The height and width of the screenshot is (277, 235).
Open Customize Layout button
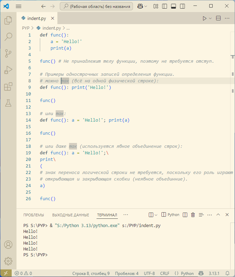click(x=156, y=6)
